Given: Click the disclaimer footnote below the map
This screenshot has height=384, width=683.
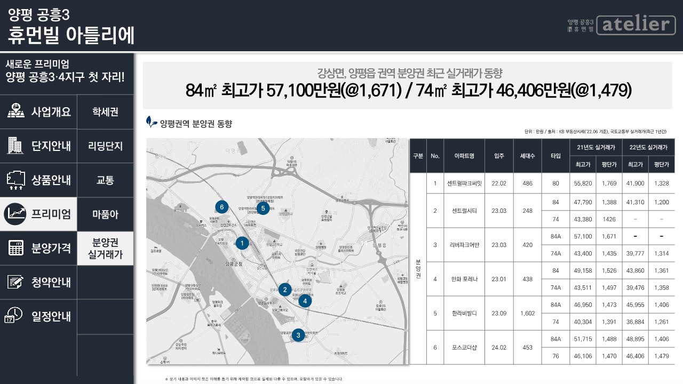Looking at the screenshot, I should point(254,379).
